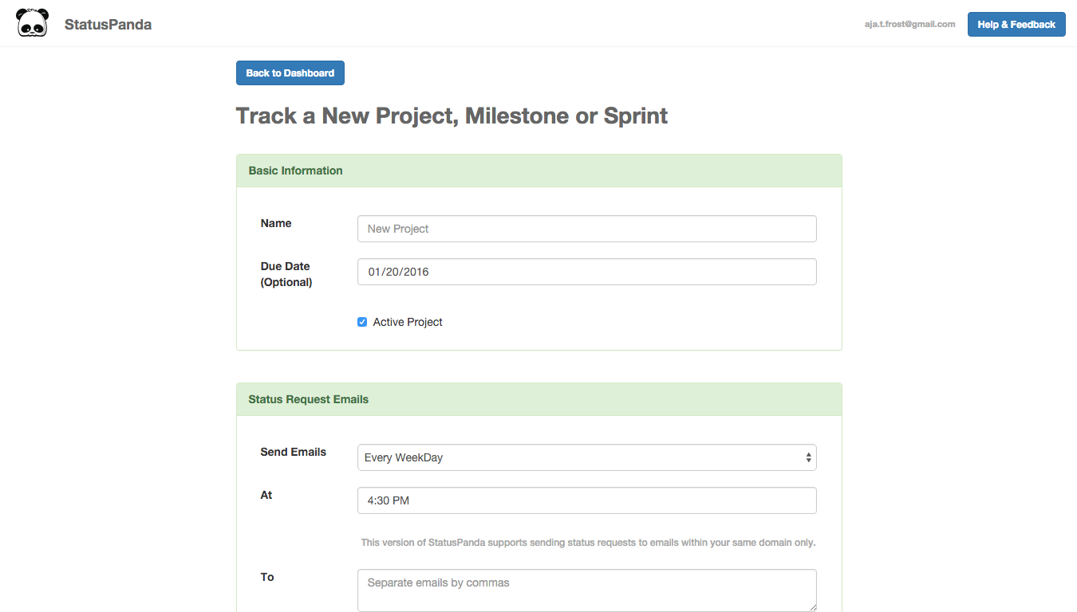Click the Due Date (Optional) label
This screenshot has width=1077, height=612.
[x=286, y=274]
